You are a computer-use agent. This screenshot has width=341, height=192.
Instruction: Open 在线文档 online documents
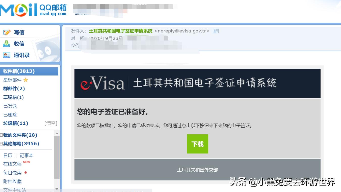pos(12,164)
